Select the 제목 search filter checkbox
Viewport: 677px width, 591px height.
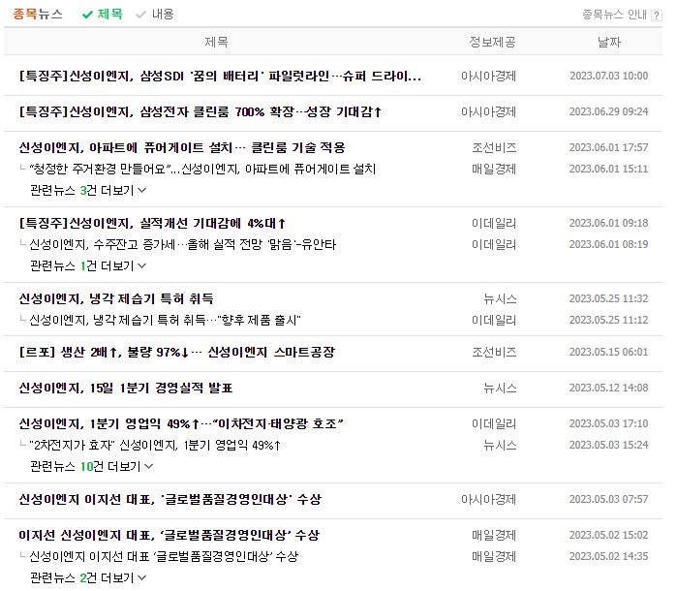coord(103,15)
